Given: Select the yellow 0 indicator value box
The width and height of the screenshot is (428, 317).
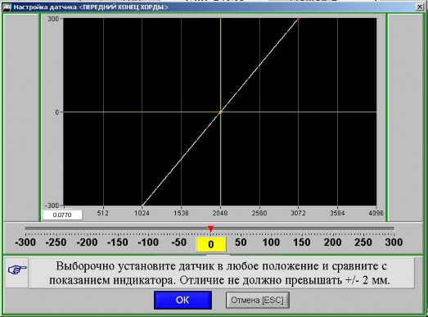Looking at the screenshot, I should (211, 244).
